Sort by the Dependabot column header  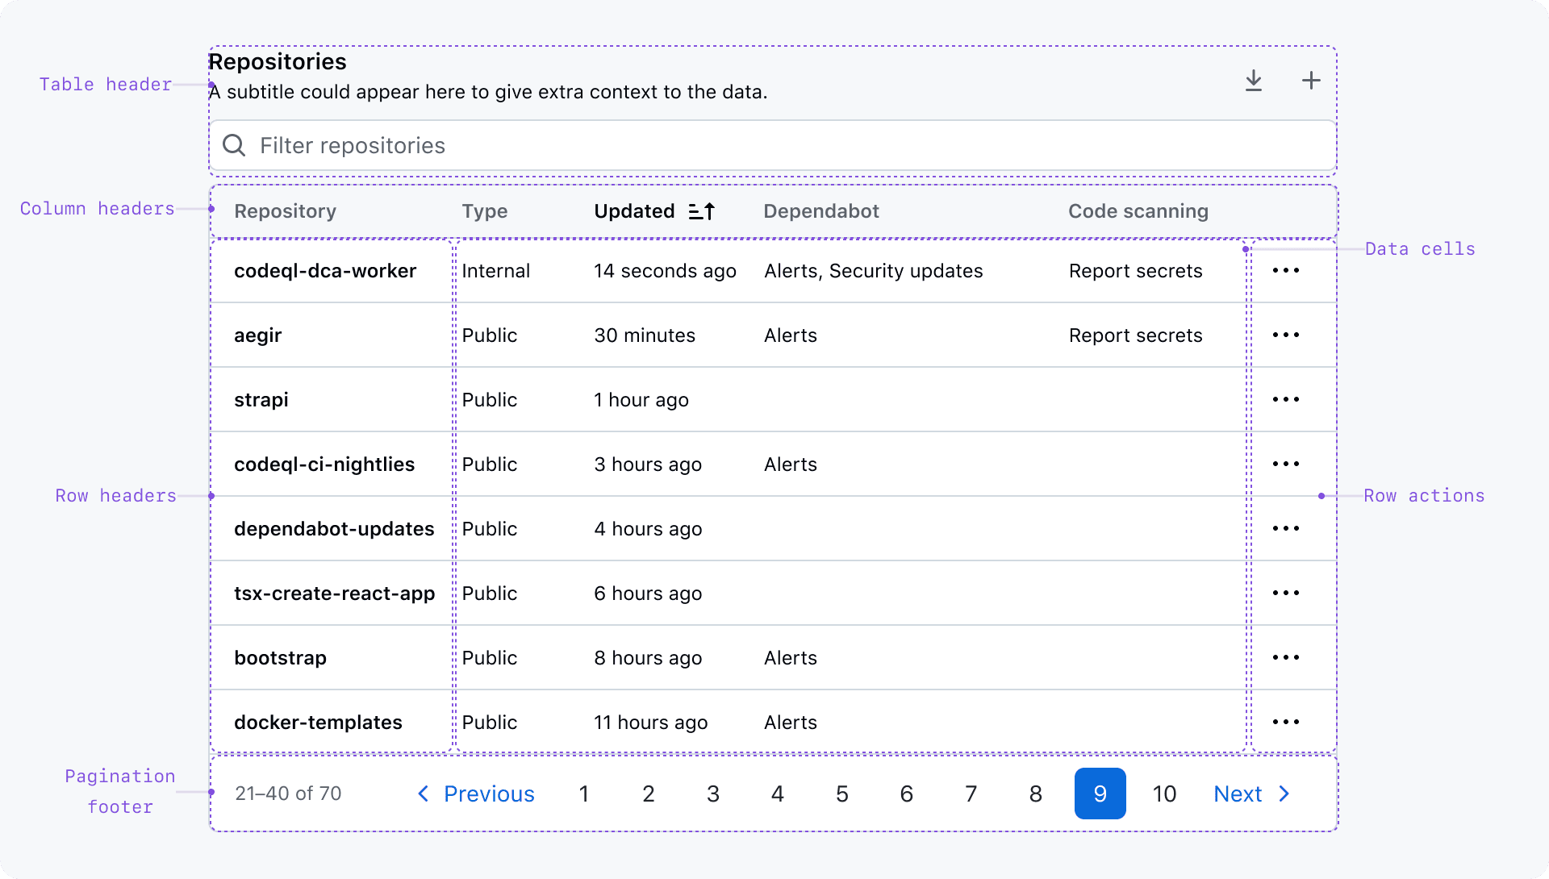pos(820,211)
